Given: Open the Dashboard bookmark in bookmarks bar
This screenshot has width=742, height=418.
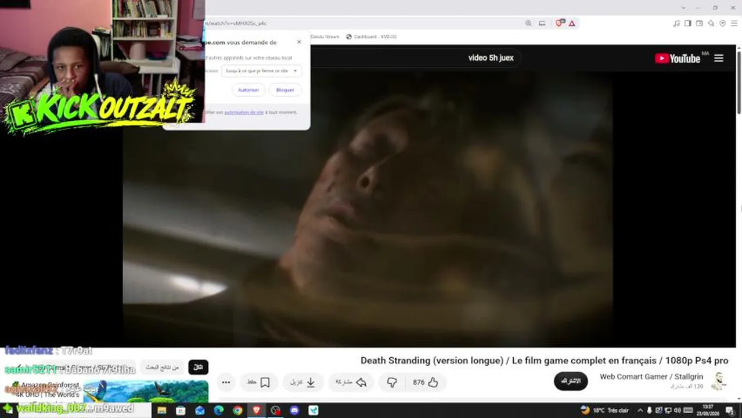Looking at the screenshot, I should pos(371,37).
